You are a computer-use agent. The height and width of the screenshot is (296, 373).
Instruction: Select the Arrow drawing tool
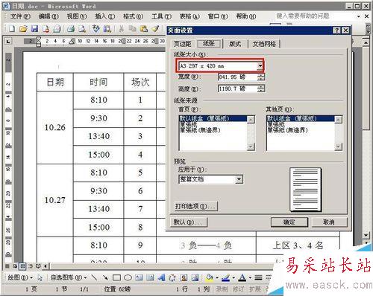(x=105, y=277)
